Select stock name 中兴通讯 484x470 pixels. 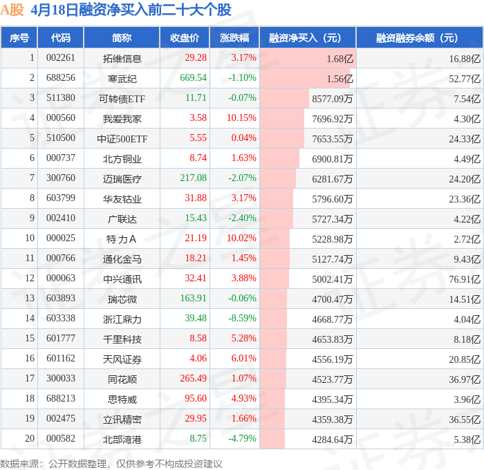pyautogui.click(x=122, y=279)
